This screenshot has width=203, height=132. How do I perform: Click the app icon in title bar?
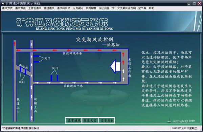[3, 3]
